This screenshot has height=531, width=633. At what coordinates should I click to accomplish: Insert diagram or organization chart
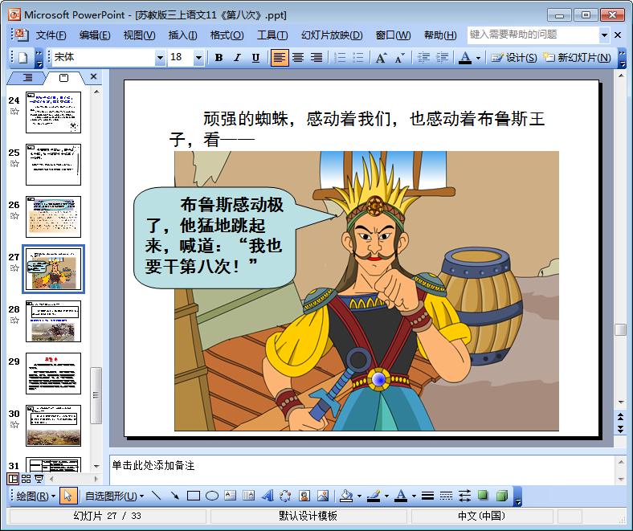click(x=285, y=496)
